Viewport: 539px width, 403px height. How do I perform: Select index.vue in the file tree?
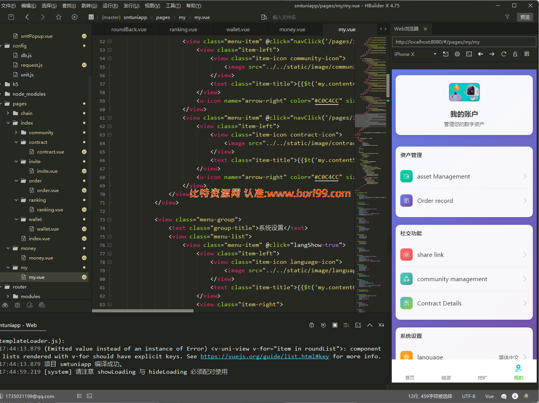39,239
